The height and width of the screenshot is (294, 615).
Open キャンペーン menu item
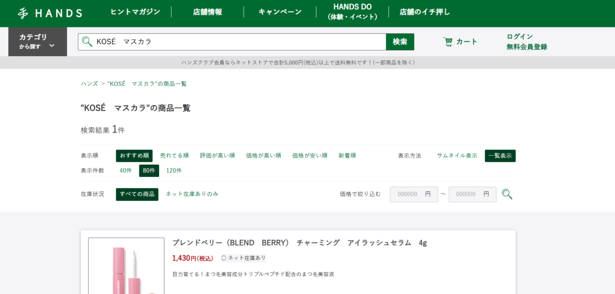click(x=280, y=12)
